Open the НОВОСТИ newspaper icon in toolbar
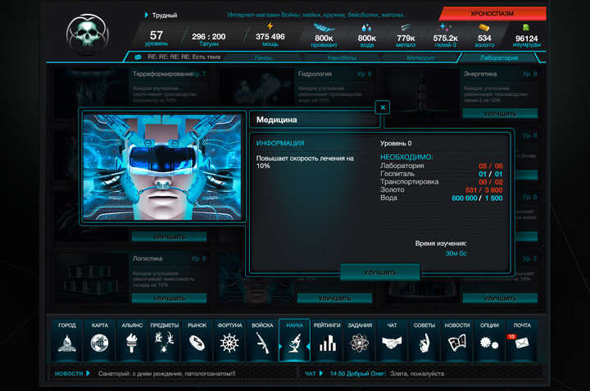The image size is (590, 391). (x=457, y=340)
